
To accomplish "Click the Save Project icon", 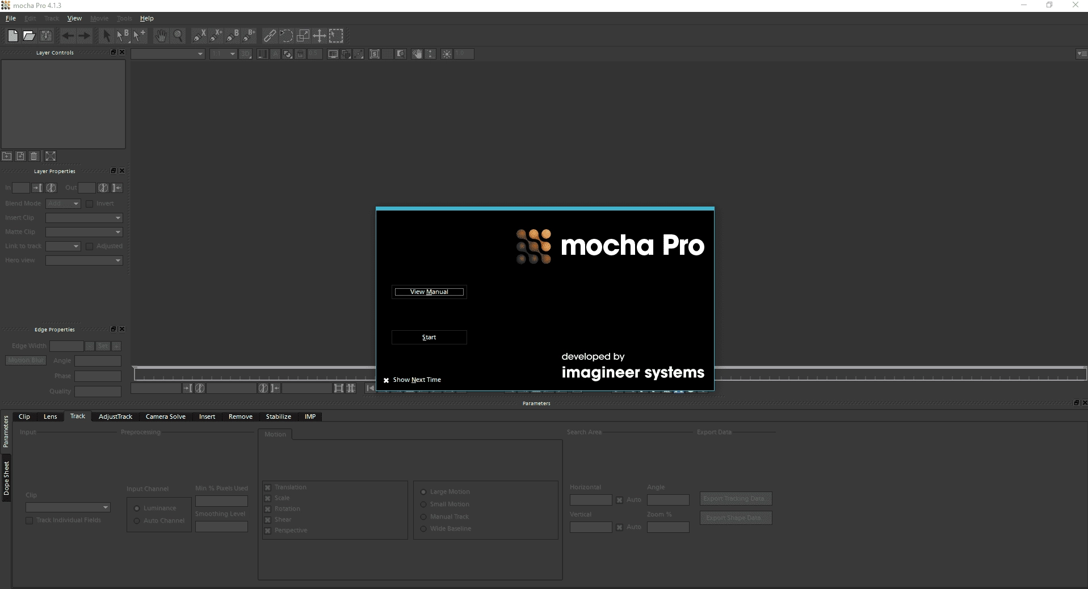I will (x=46, y=36).
